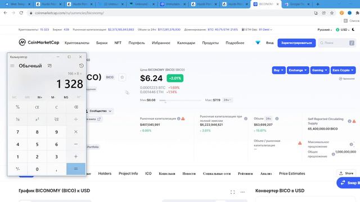Click the calculator divide key

(76, 120)
